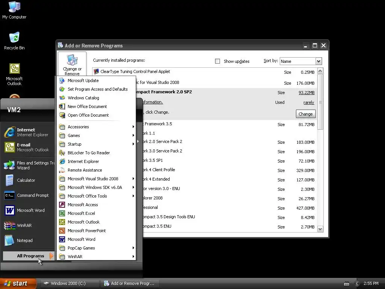Start Files and Settings Transfer Wizard

click(x=29, y=165)
